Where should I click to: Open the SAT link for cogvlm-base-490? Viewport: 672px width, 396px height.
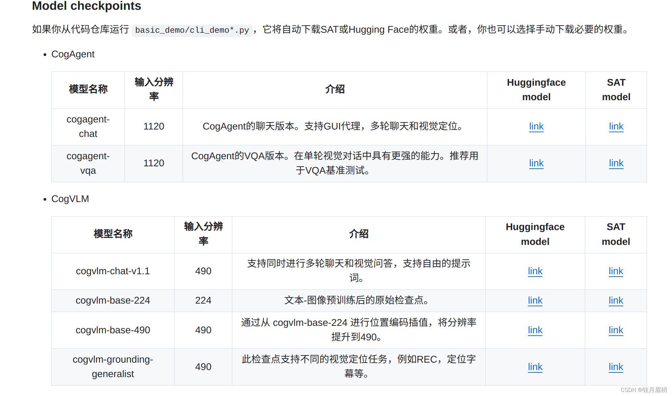[616, 330]
